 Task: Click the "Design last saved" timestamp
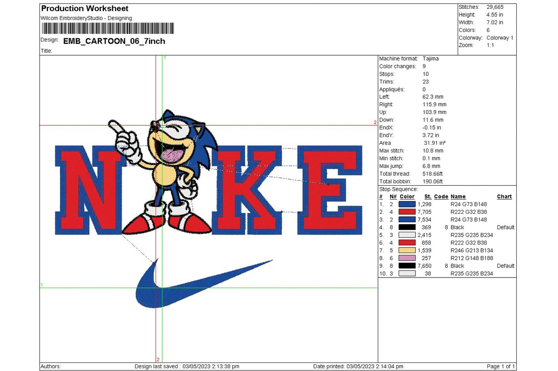click(x=187, y=367)
